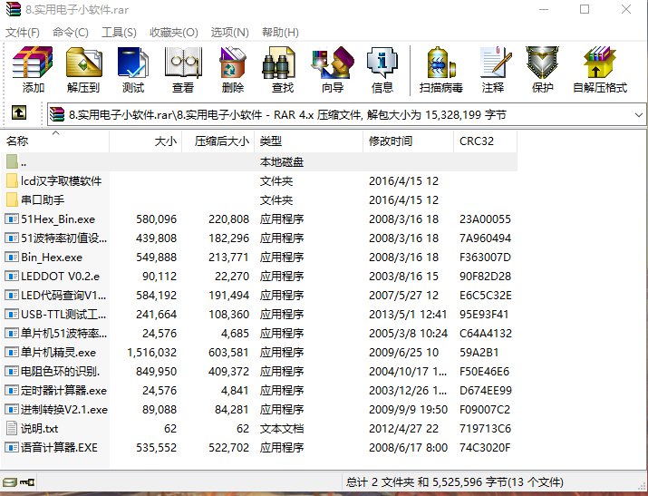Viewport: 648px width, 496px height.
Task: Click 文本文档 type cell
Action: click(x=282, y=428)
